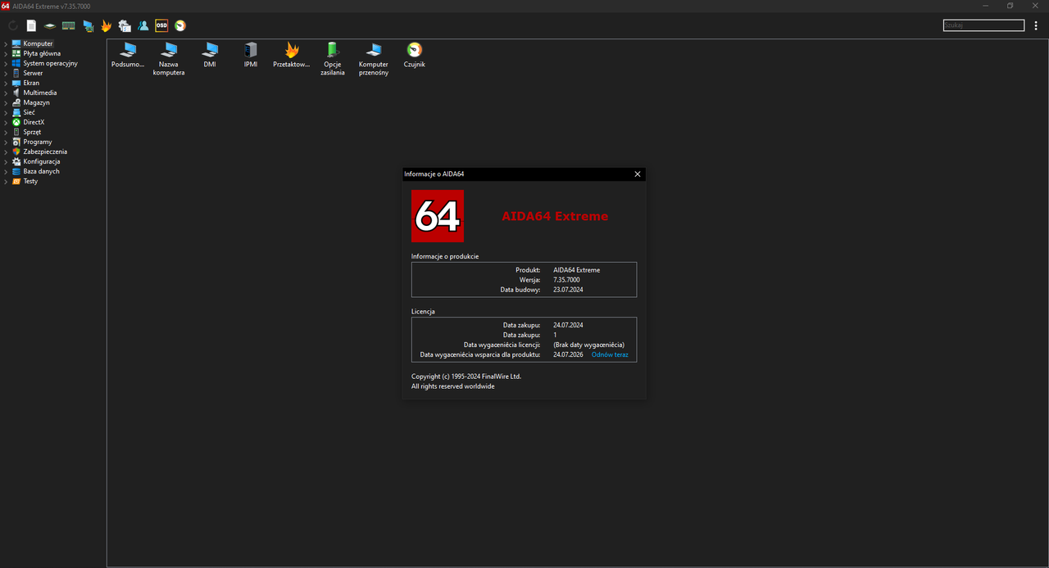Toggle the OSD panel toolbar icon
The width and height of the screenshot is (1049, 568).
(x=161, y=25)
